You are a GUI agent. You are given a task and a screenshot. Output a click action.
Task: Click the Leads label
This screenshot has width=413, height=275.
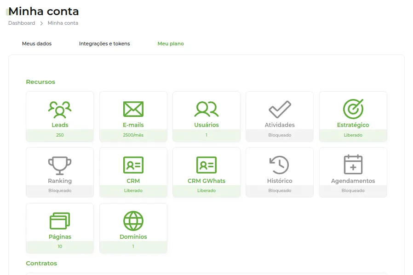tap(60, 125)
